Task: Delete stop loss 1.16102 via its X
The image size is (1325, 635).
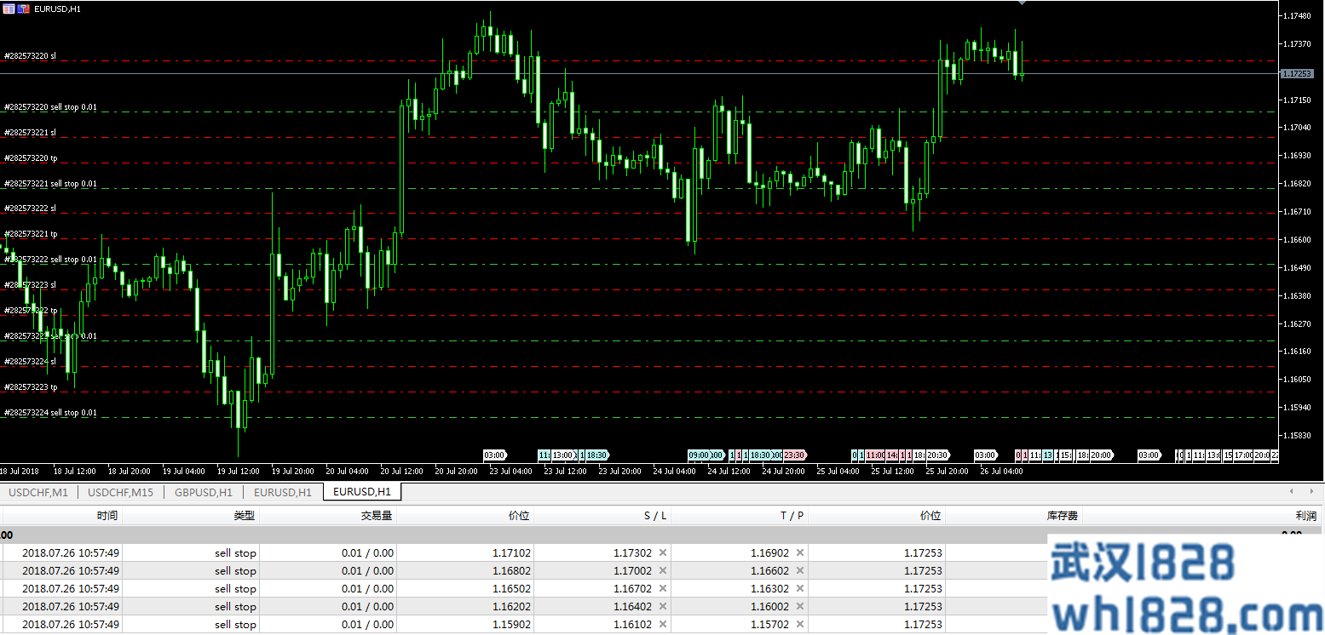Action: (663, 625)
